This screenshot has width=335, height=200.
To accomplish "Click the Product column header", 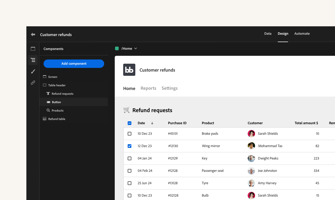I will click(208, 123).
